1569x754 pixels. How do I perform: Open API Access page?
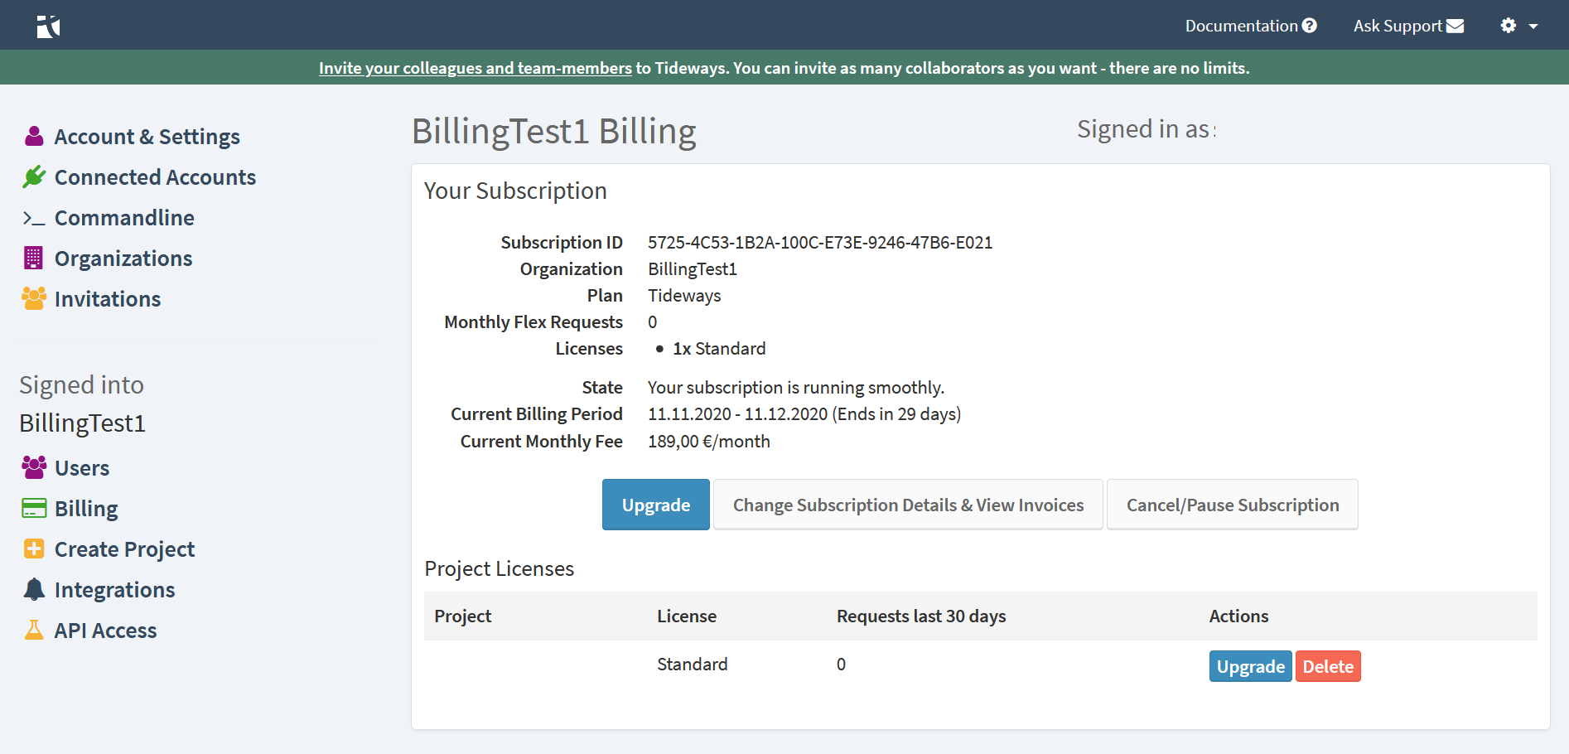pos(105,630)
